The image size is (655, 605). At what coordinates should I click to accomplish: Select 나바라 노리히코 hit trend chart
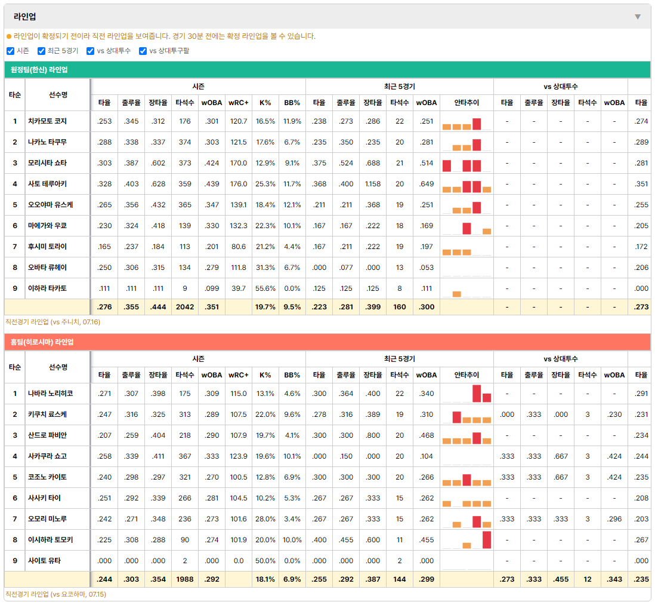466,394
